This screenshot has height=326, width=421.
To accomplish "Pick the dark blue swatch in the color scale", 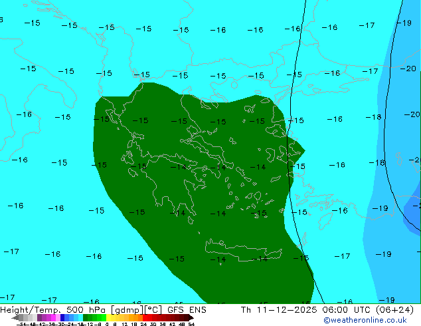I will (x=62, y=317).
